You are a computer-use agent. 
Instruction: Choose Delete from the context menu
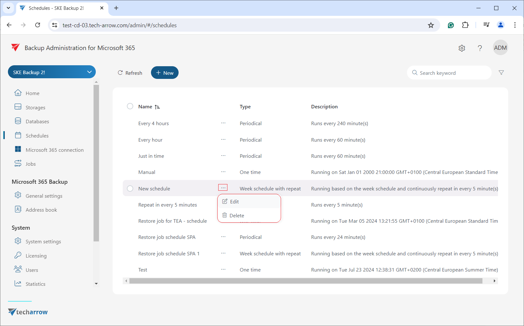coord(237,215)
